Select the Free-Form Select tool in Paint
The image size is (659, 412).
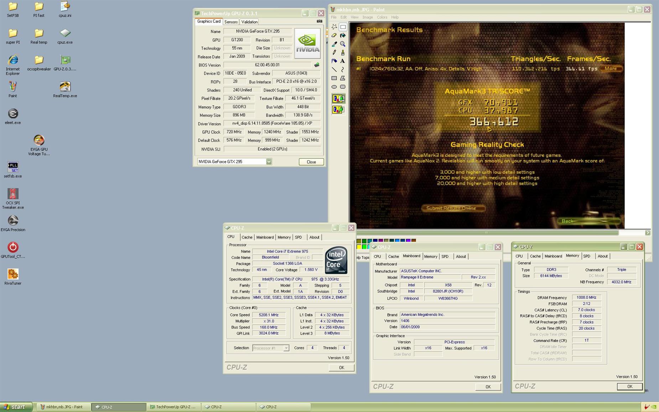[x=334, y=27]
